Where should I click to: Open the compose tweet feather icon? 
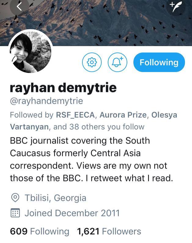click(176, 7)
